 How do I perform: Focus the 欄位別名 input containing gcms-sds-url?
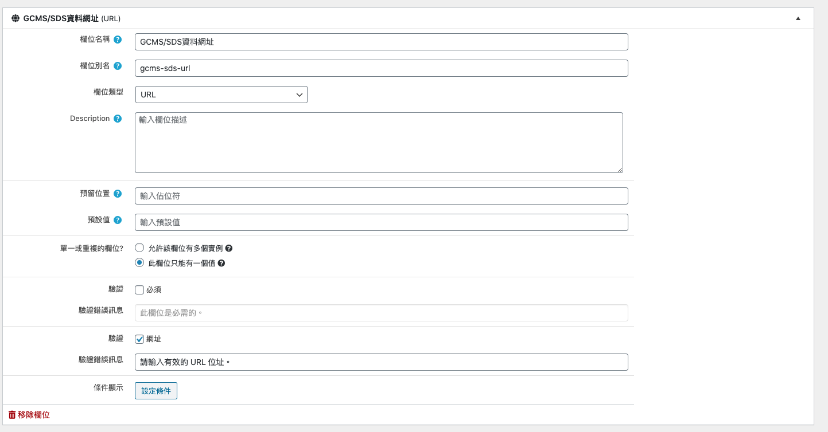pyautogui.click(x=381, y=68)
